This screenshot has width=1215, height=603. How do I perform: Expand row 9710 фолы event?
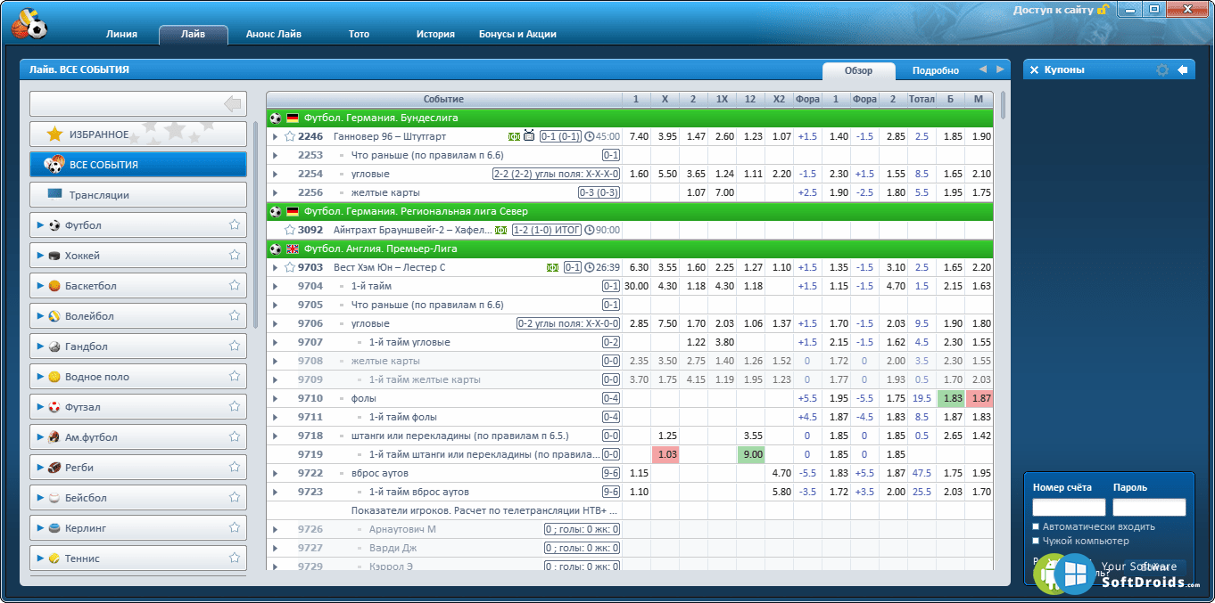275,398
